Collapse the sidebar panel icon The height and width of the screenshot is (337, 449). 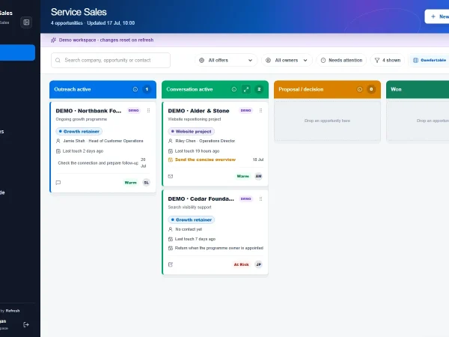26,22
